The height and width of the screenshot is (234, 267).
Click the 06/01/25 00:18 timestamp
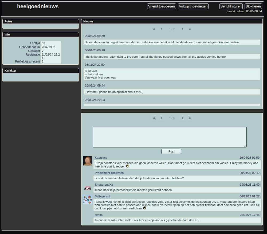tap(95, 50)
